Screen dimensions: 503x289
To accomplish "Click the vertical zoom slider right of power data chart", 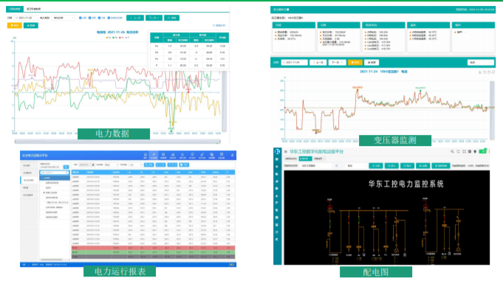I will [x=225, y=101].
